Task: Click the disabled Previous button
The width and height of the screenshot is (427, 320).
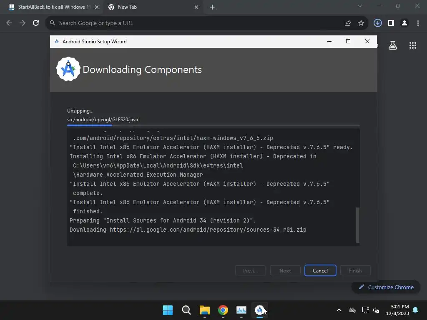Action: (x=250, y=270)
